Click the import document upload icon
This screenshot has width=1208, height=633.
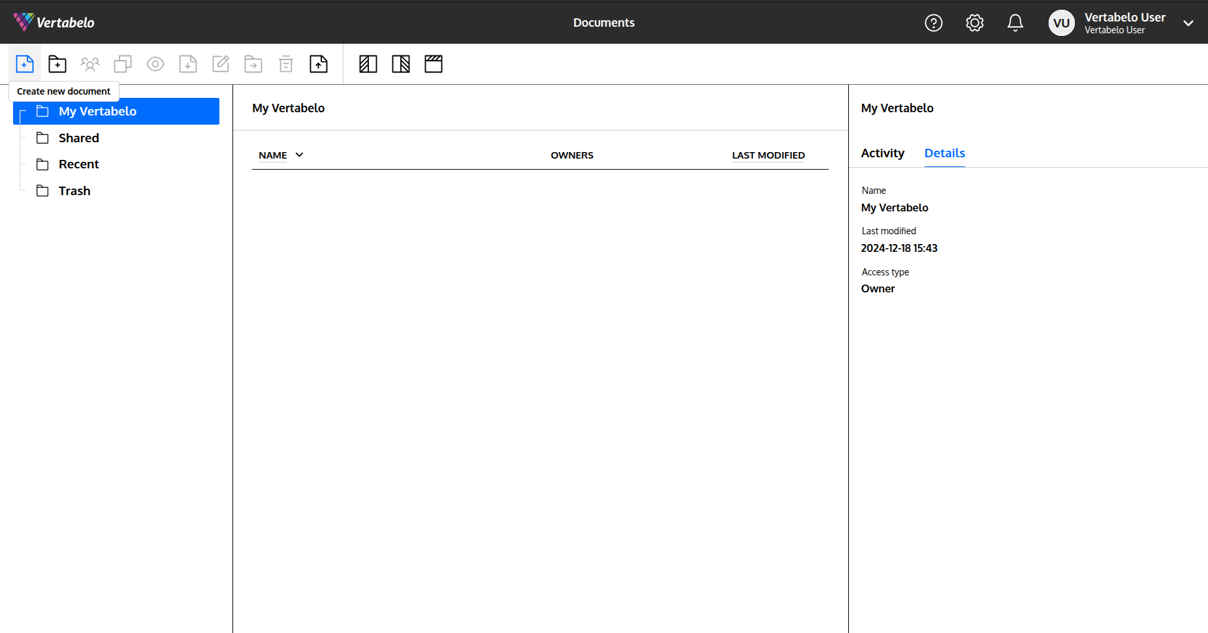click(319, 63)
